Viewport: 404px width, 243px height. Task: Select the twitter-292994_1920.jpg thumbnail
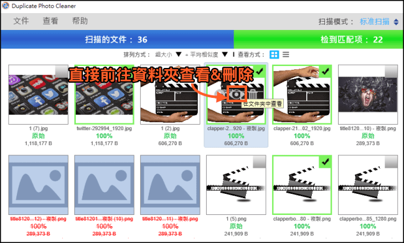tap(104, 95)
